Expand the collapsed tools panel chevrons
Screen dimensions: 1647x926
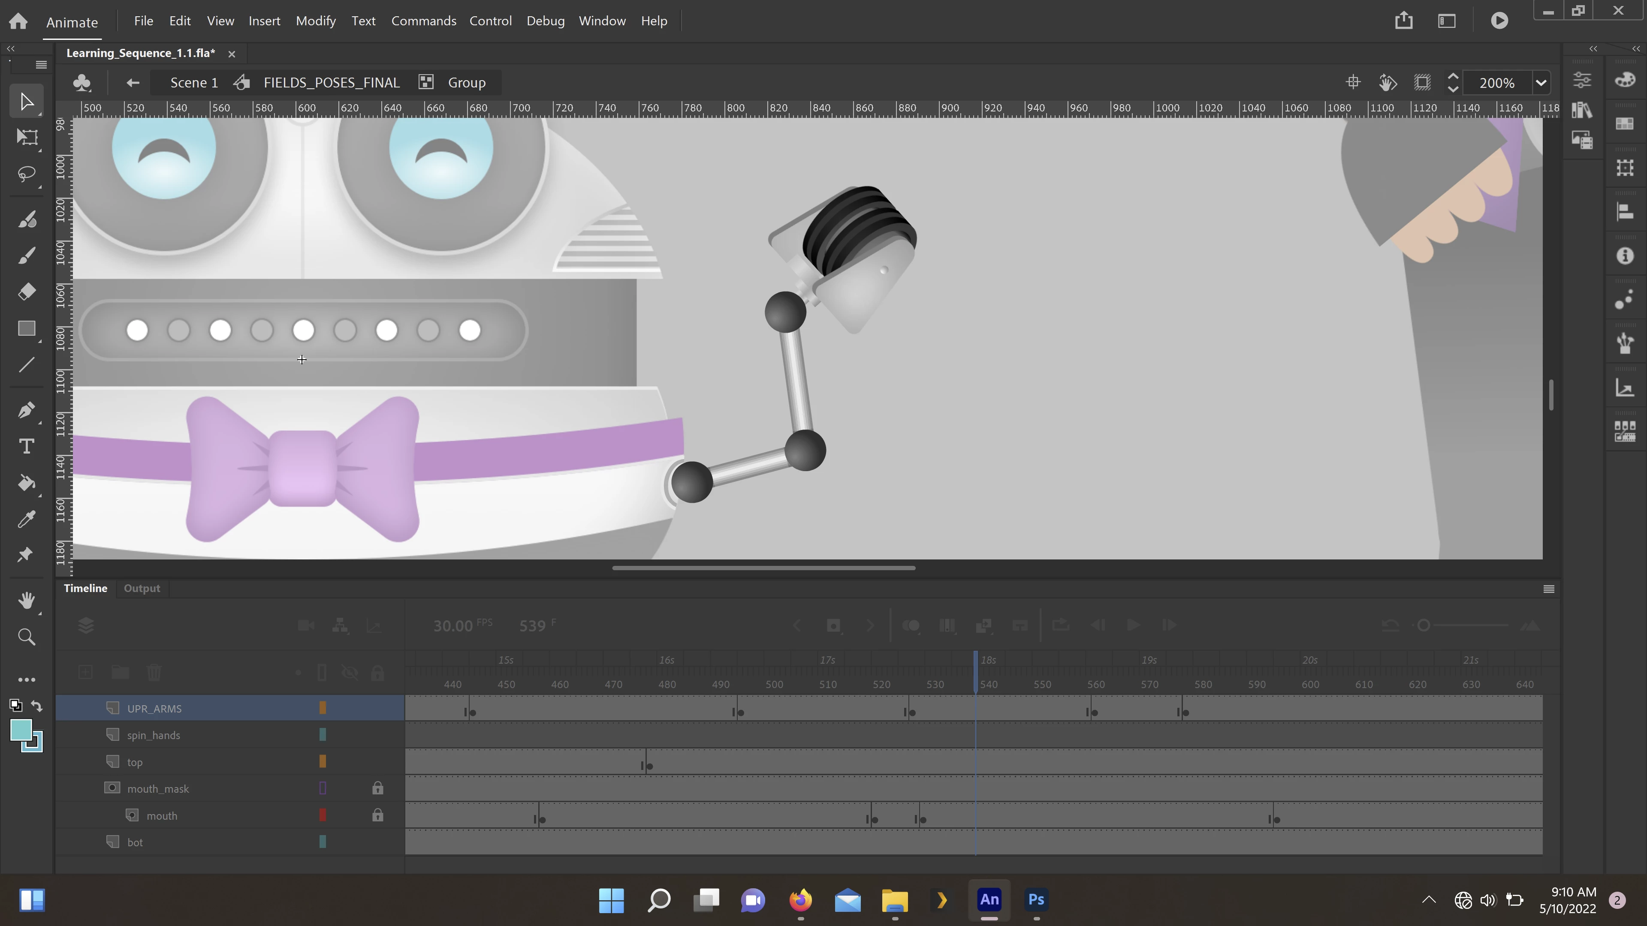pos(11,48)
